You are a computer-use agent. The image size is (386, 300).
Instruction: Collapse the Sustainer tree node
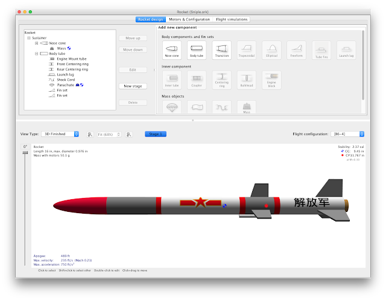click(x=29, y=38)
